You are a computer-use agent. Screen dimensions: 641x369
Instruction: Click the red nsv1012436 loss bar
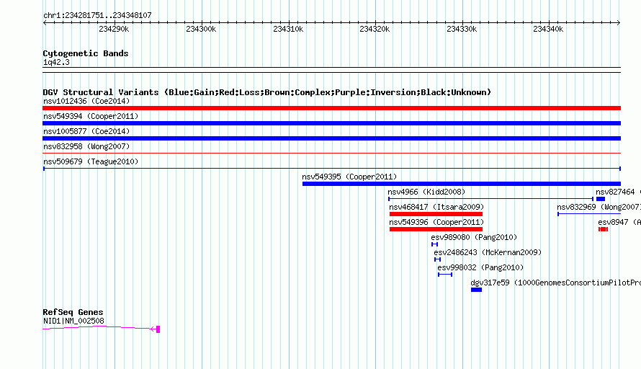tap(331, 108)
